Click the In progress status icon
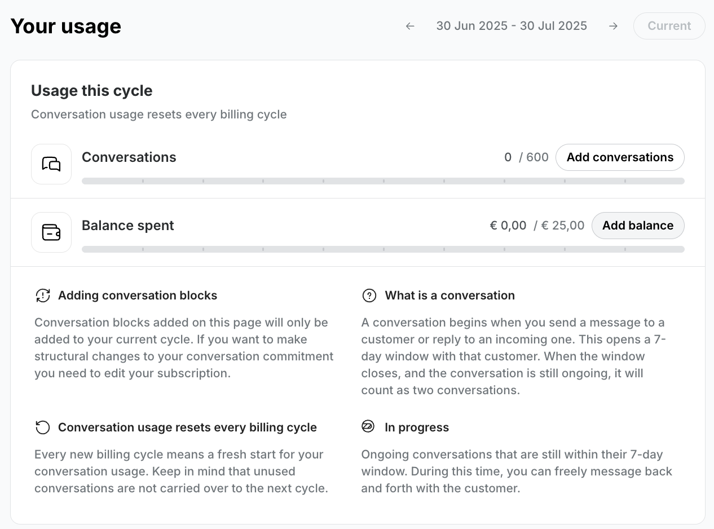Screen dimensions: 714x529 (368, 427)
